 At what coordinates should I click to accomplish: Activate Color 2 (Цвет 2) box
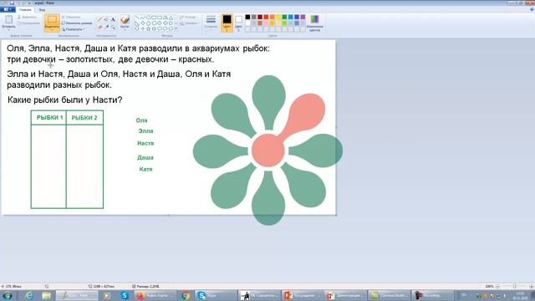click(x=239, y=23)
